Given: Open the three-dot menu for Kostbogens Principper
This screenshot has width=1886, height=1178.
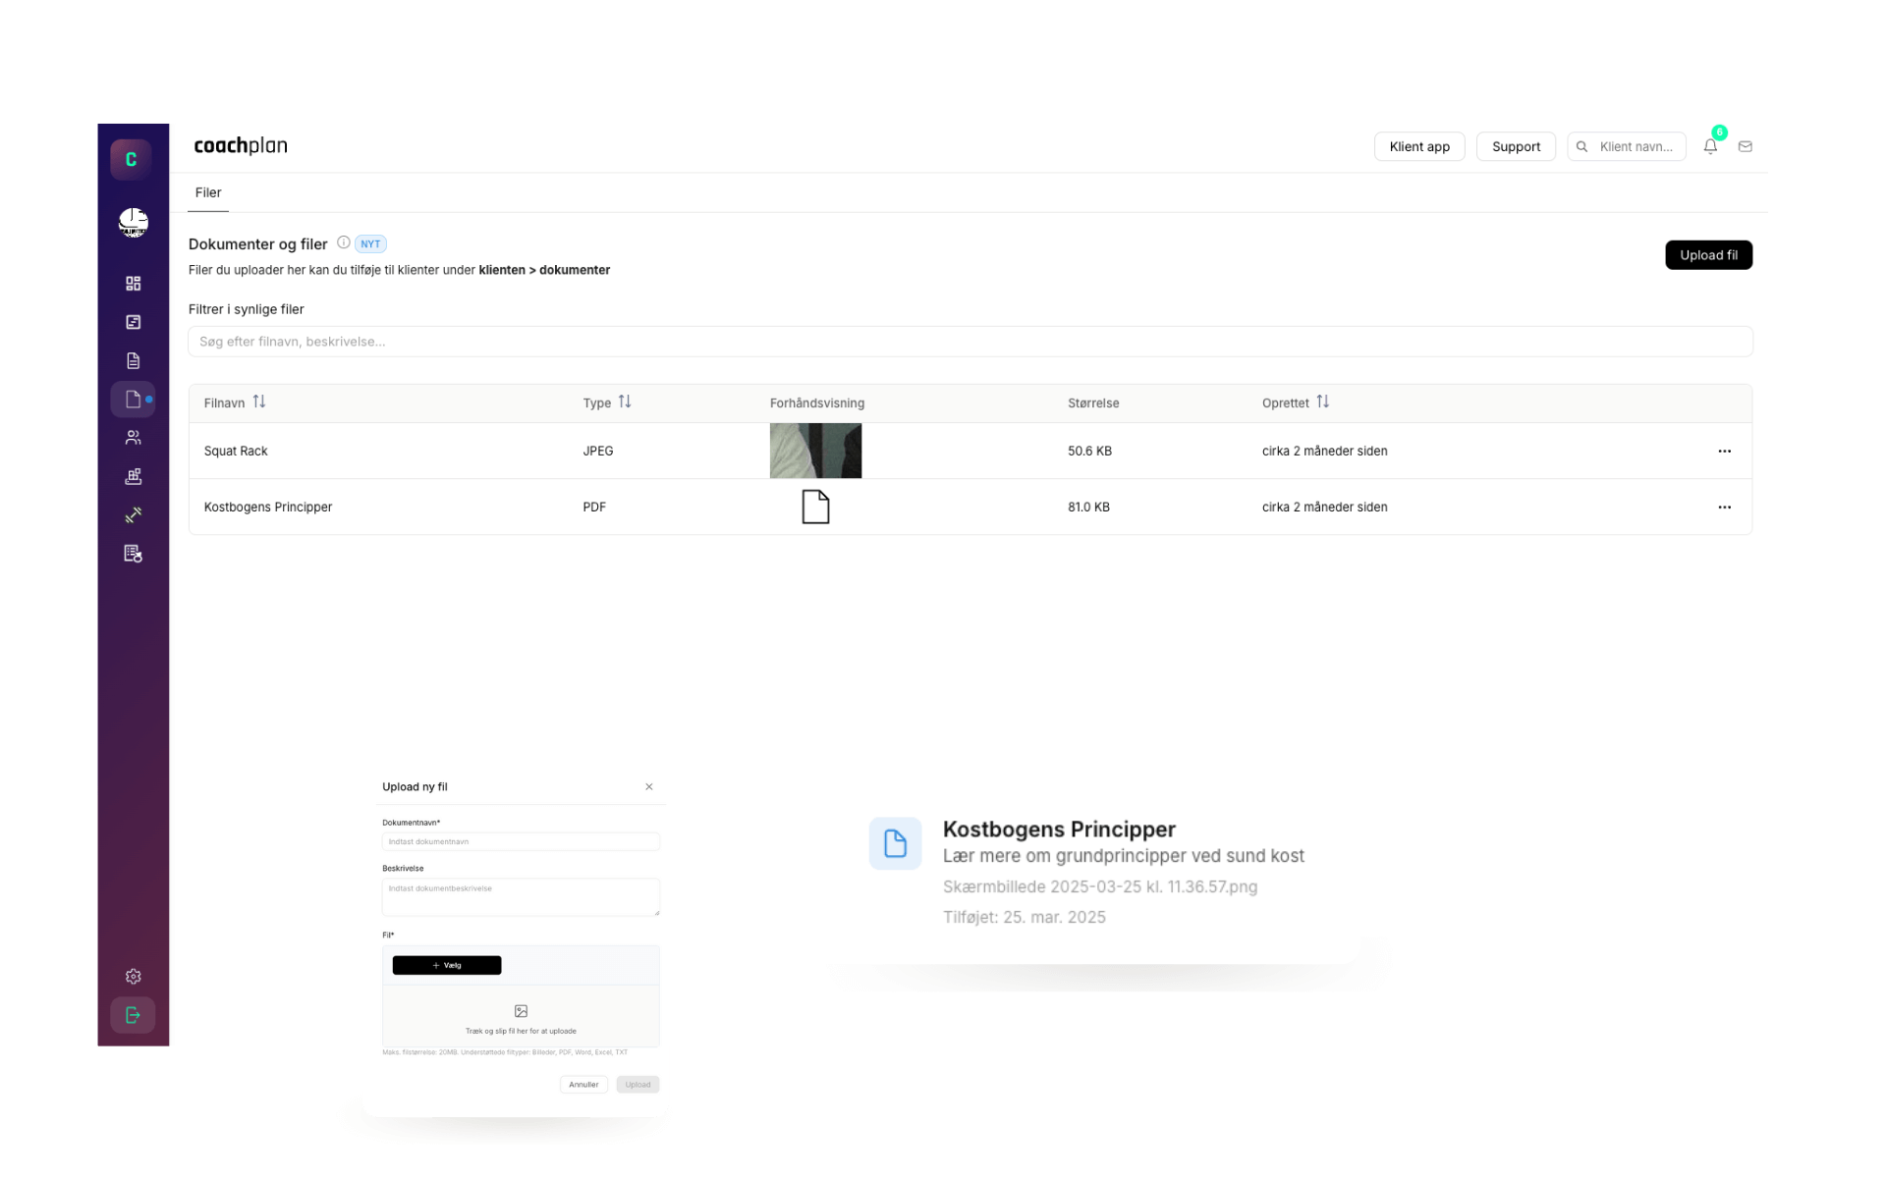Looking at the screenshot, I should coord(1724,508).
